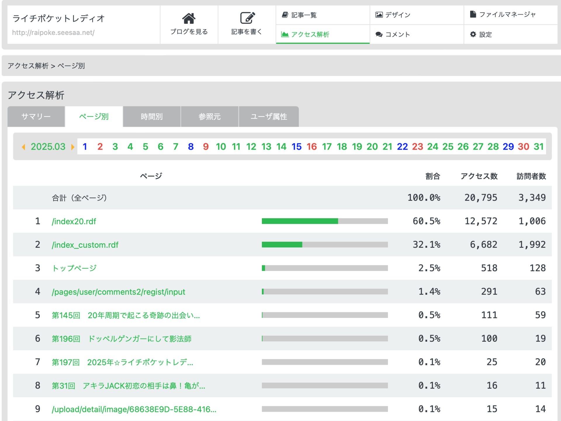Click the book icon beside 記事一覧
Screen dimensions: 561x421
click(285, 15)
